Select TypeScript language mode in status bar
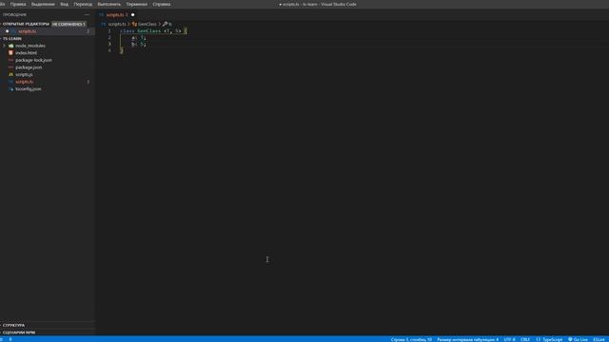The image size is (609, 342). pyautogui.click(x=552, y=339)
